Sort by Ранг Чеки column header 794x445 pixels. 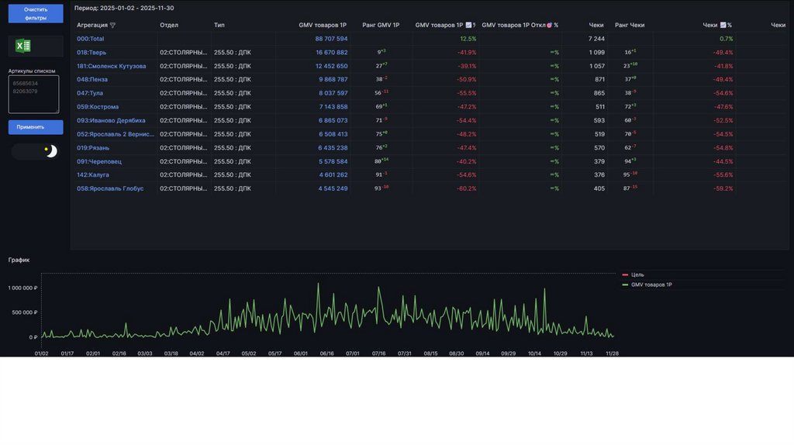[x=629, y=26]
